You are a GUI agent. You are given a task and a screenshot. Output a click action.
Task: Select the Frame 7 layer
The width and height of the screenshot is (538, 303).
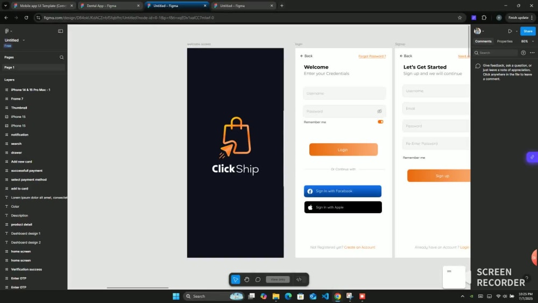17,98
